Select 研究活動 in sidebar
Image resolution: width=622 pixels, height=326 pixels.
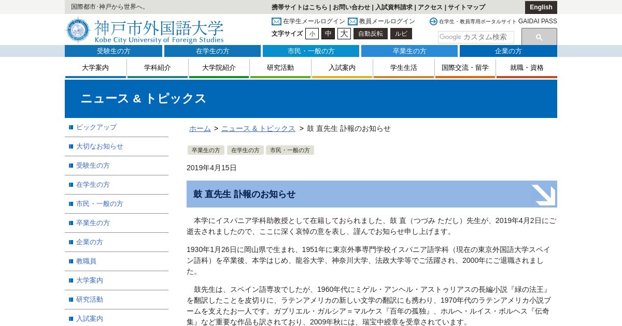point(90,300)
